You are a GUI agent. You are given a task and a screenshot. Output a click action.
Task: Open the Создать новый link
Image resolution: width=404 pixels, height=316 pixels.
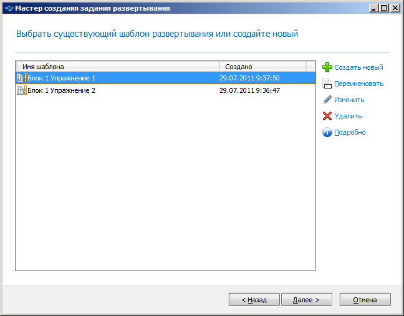358,67
